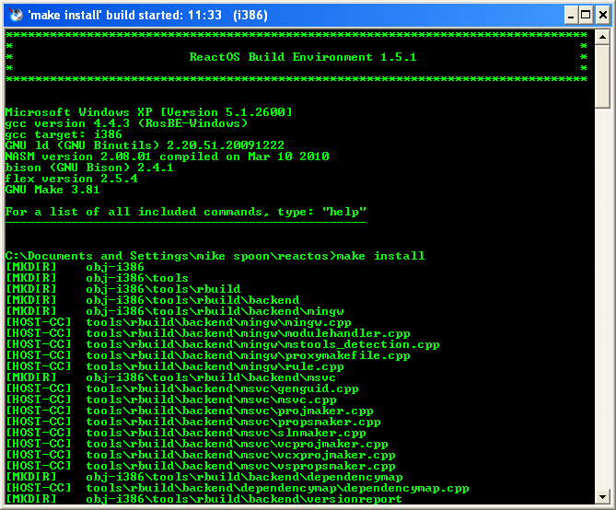Click the 'mingw\rule.cpp' build line
Image resolution: width=616 pixels, height=510 pixels.
click(x=174, y=366)
